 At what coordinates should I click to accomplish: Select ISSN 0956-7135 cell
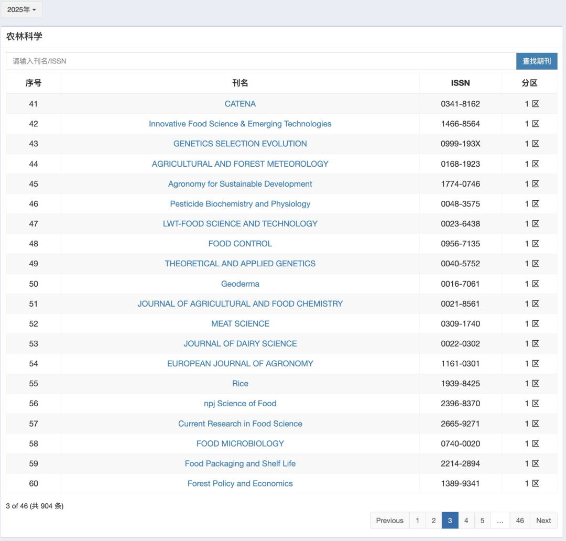460,244
